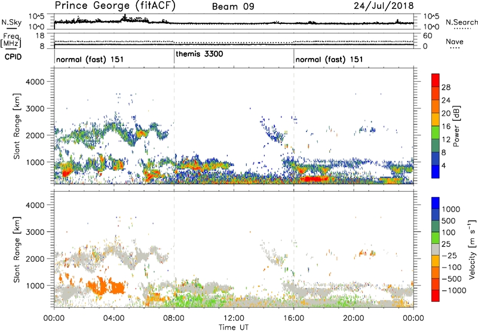478x331 pixels.
Task: Click the gray -25 to 25 velocity colorbar segment
Action: (436, 249)
